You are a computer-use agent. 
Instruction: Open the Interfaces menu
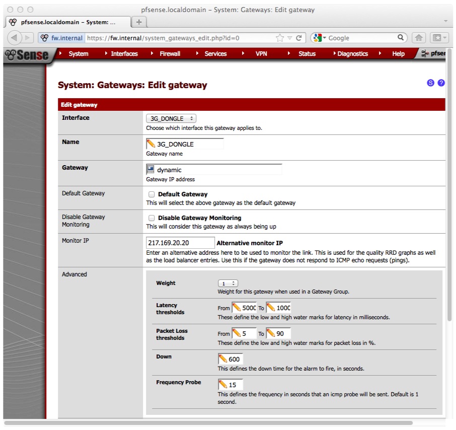(124, 53)
